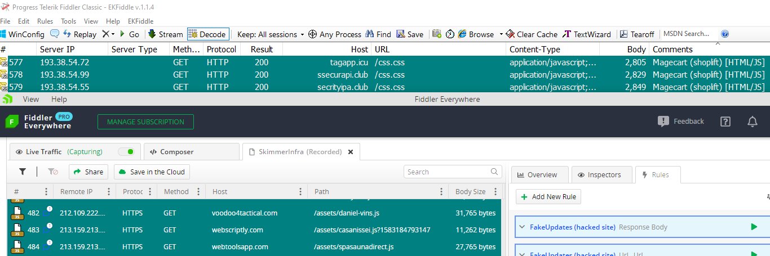The height and width of the screenshot is (256, 770).
Task: Click the MANAGE SUBSCRIPTION button
Action: [145, 122]
